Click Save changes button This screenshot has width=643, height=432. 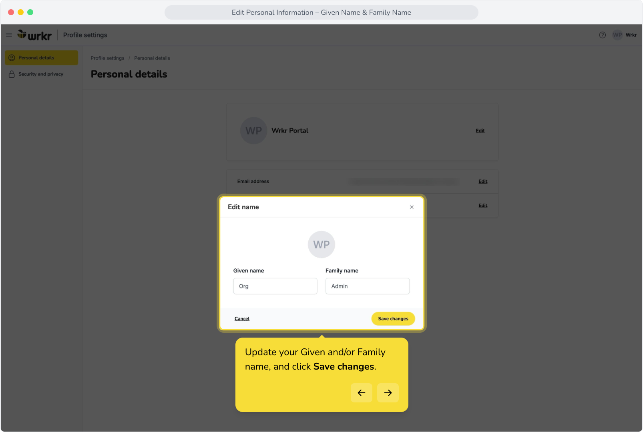click(x=393, y=319)
